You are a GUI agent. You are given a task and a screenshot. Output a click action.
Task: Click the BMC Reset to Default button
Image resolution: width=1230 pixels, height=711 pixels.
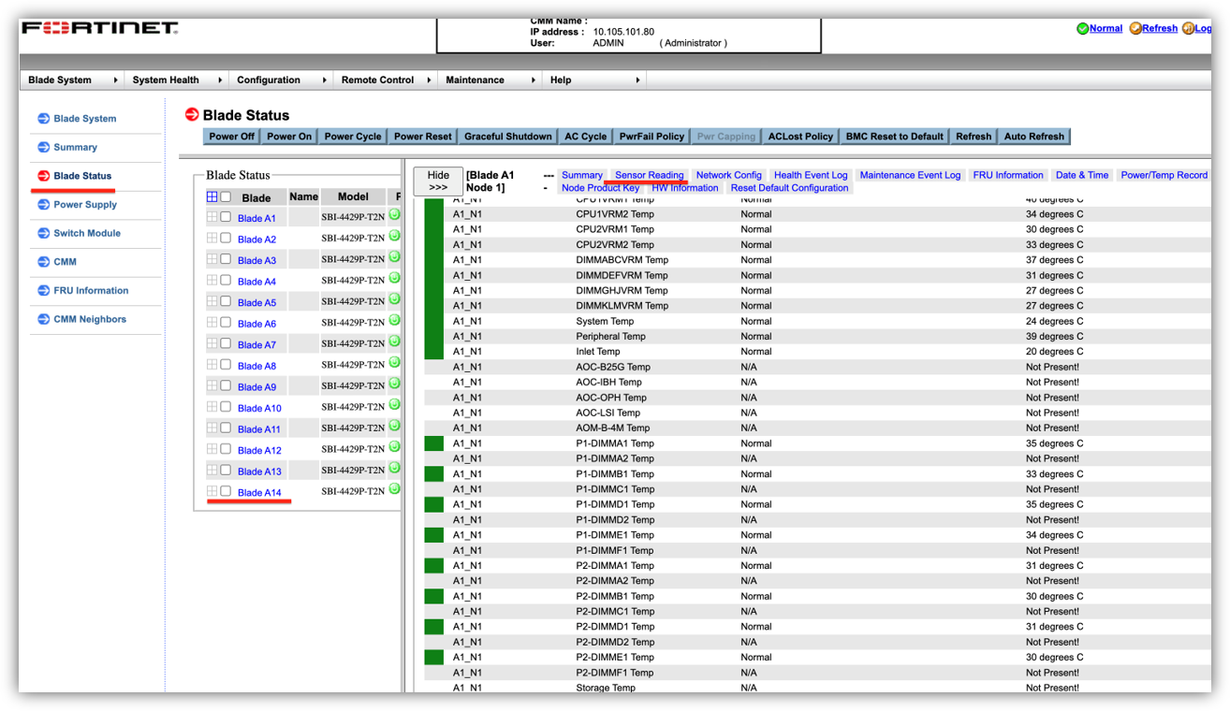tap(895, 137)
